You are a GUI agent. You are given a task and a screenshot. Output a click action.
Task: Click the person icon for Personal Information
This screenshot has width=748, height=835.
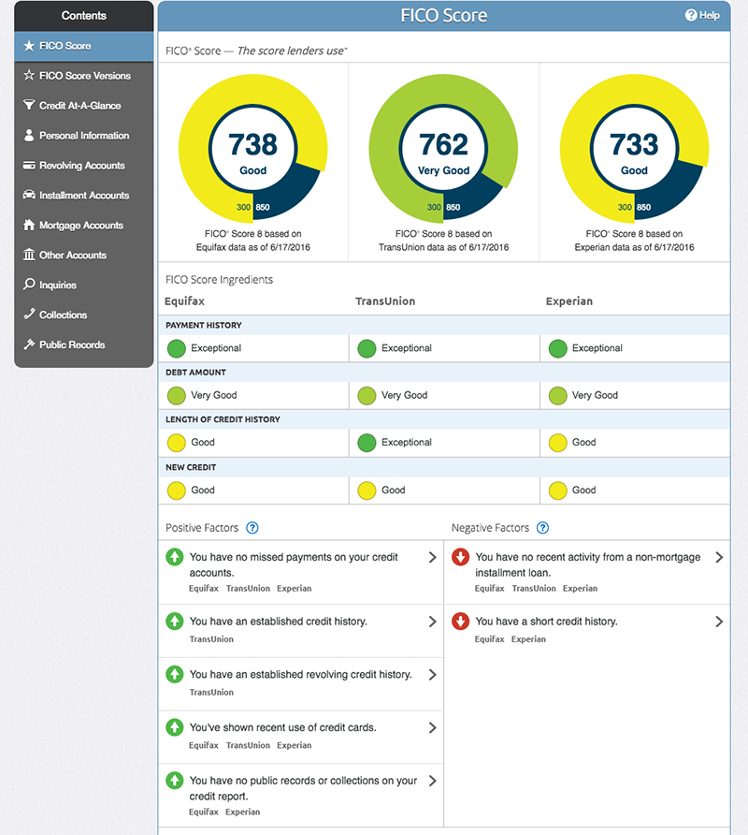coord(30,136)
